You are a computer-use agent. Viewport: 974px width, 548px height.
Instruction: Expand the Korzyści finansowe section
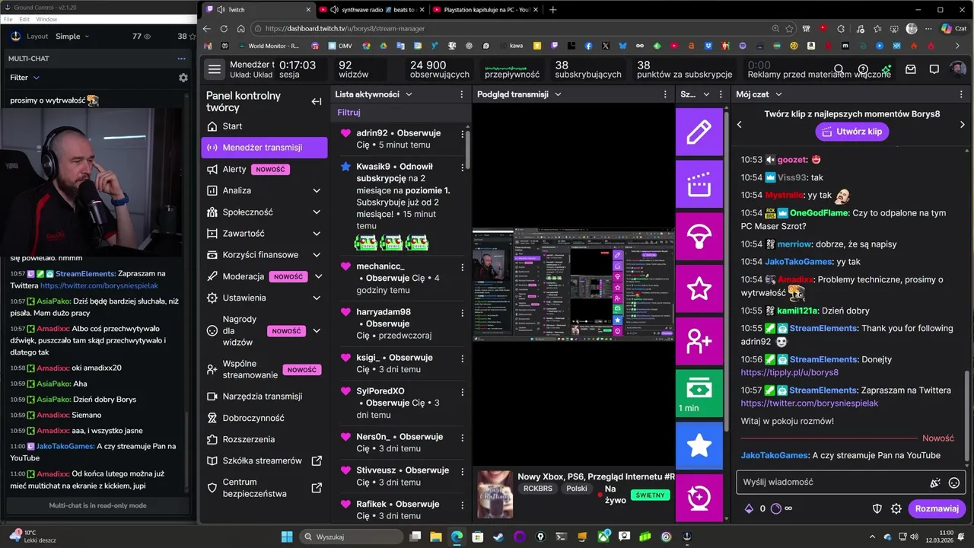[317, 255]
